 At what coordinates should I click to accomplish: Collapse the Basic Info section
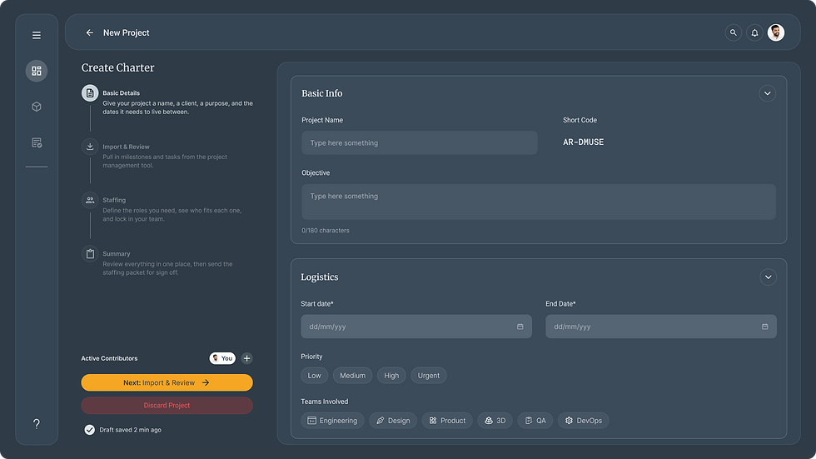click(767, 93)
